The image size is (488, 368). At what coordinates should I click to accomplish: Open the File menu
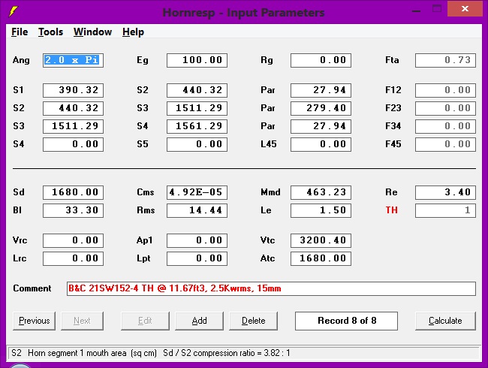point(20,32)
